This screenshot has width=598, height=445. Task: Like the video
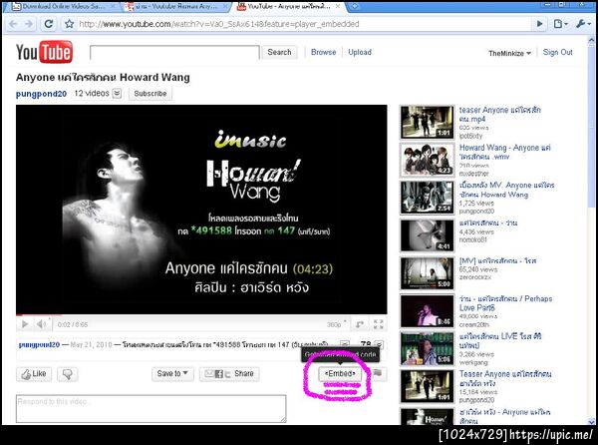coord(34,374)
